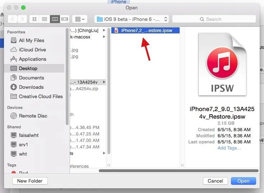Screen dimensions: 264x193
Task: Open Downloads folder in sidebar
Action: [x=31, y=87]
